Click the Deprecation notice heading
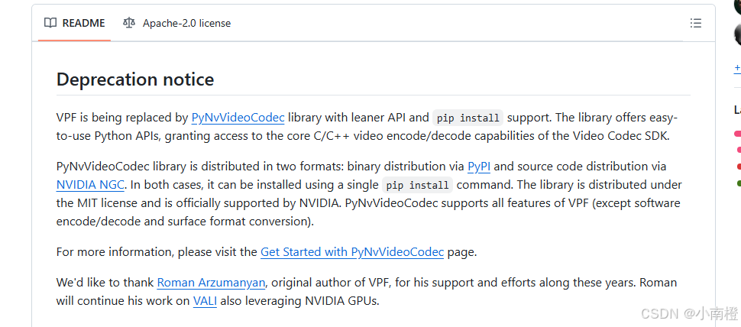Screen dimensions: 741x327 click(135, 79)
